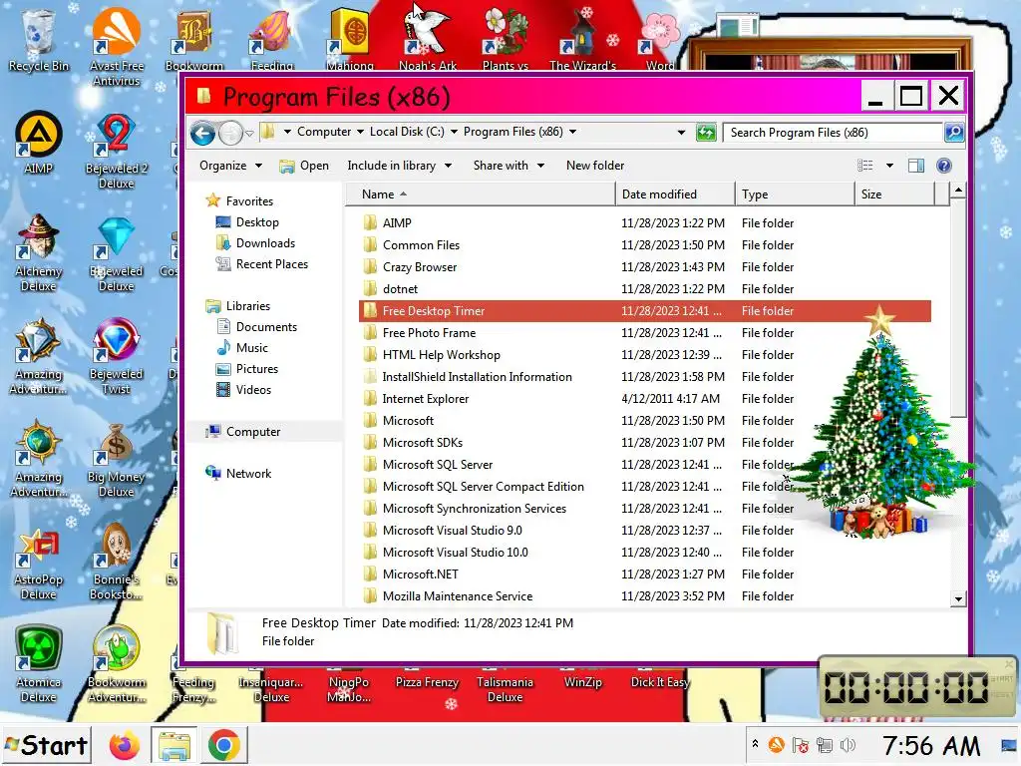Sort by the Type column header

pyautogui.click(x=795, y=194)
